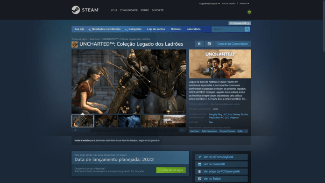Click the Naughty Dog LLC developer link
Viewport: 325px width, 183px height.
tap(218, 114)
